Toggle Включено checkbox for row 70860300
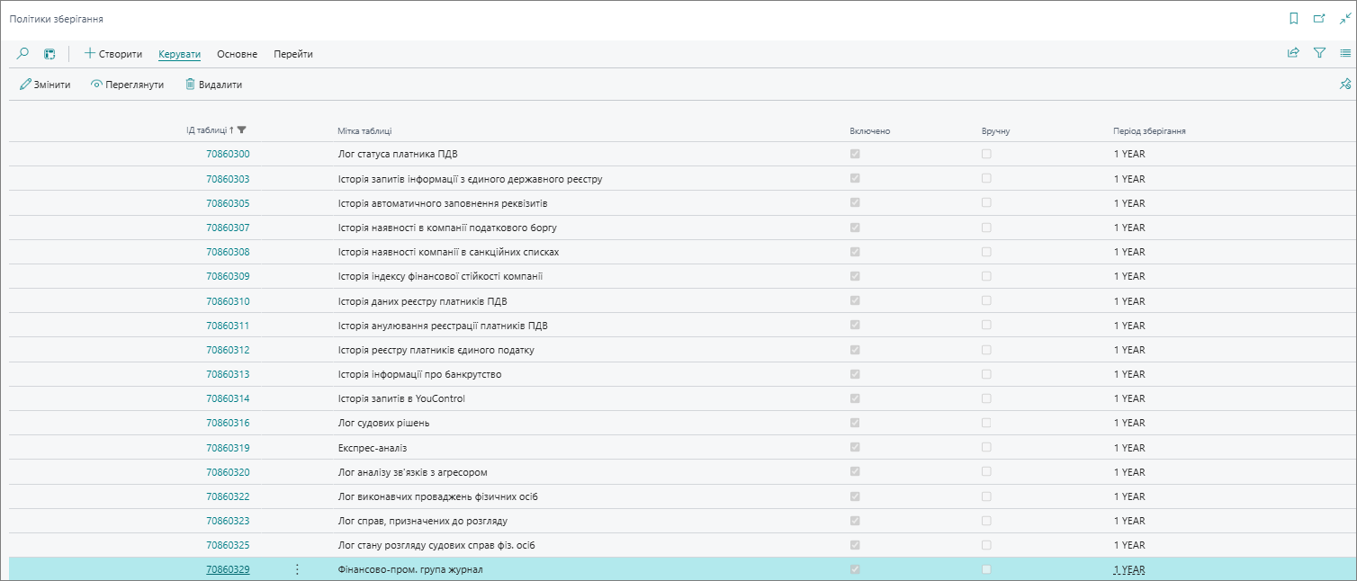This screenshot has width=1357, height=581. pyautogui.click(x=855, y=154)
